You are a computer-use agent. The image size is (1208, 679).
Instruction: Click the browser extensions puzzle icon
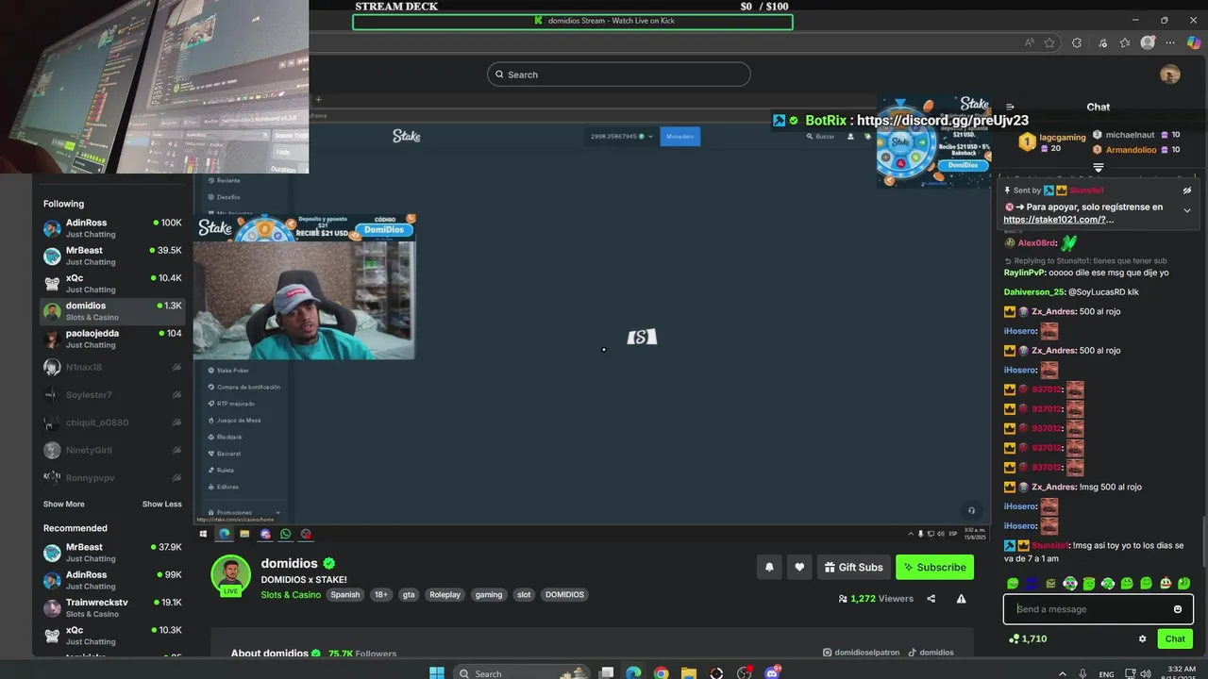[1077, 42]
